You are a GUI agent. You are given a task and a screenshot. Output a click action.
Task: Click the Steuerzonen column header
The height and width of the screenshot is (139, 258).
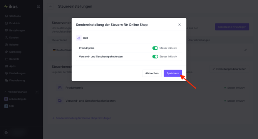(x=59, y=40)
